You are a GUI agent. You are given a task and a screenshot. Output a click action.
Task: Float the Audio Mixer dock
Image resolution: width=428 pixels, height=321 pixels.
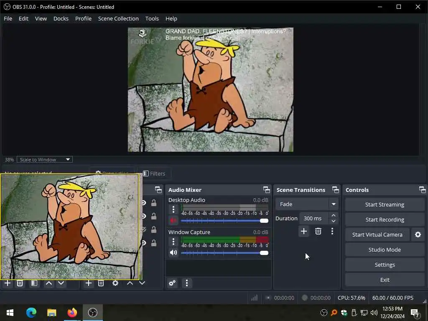point(266,190)
